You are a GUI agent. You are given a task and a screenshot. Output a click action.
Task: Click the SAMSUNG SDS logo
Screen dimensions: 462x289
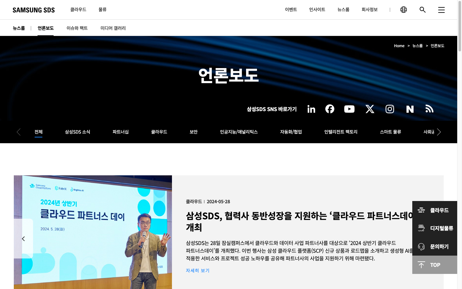(34, 10)
